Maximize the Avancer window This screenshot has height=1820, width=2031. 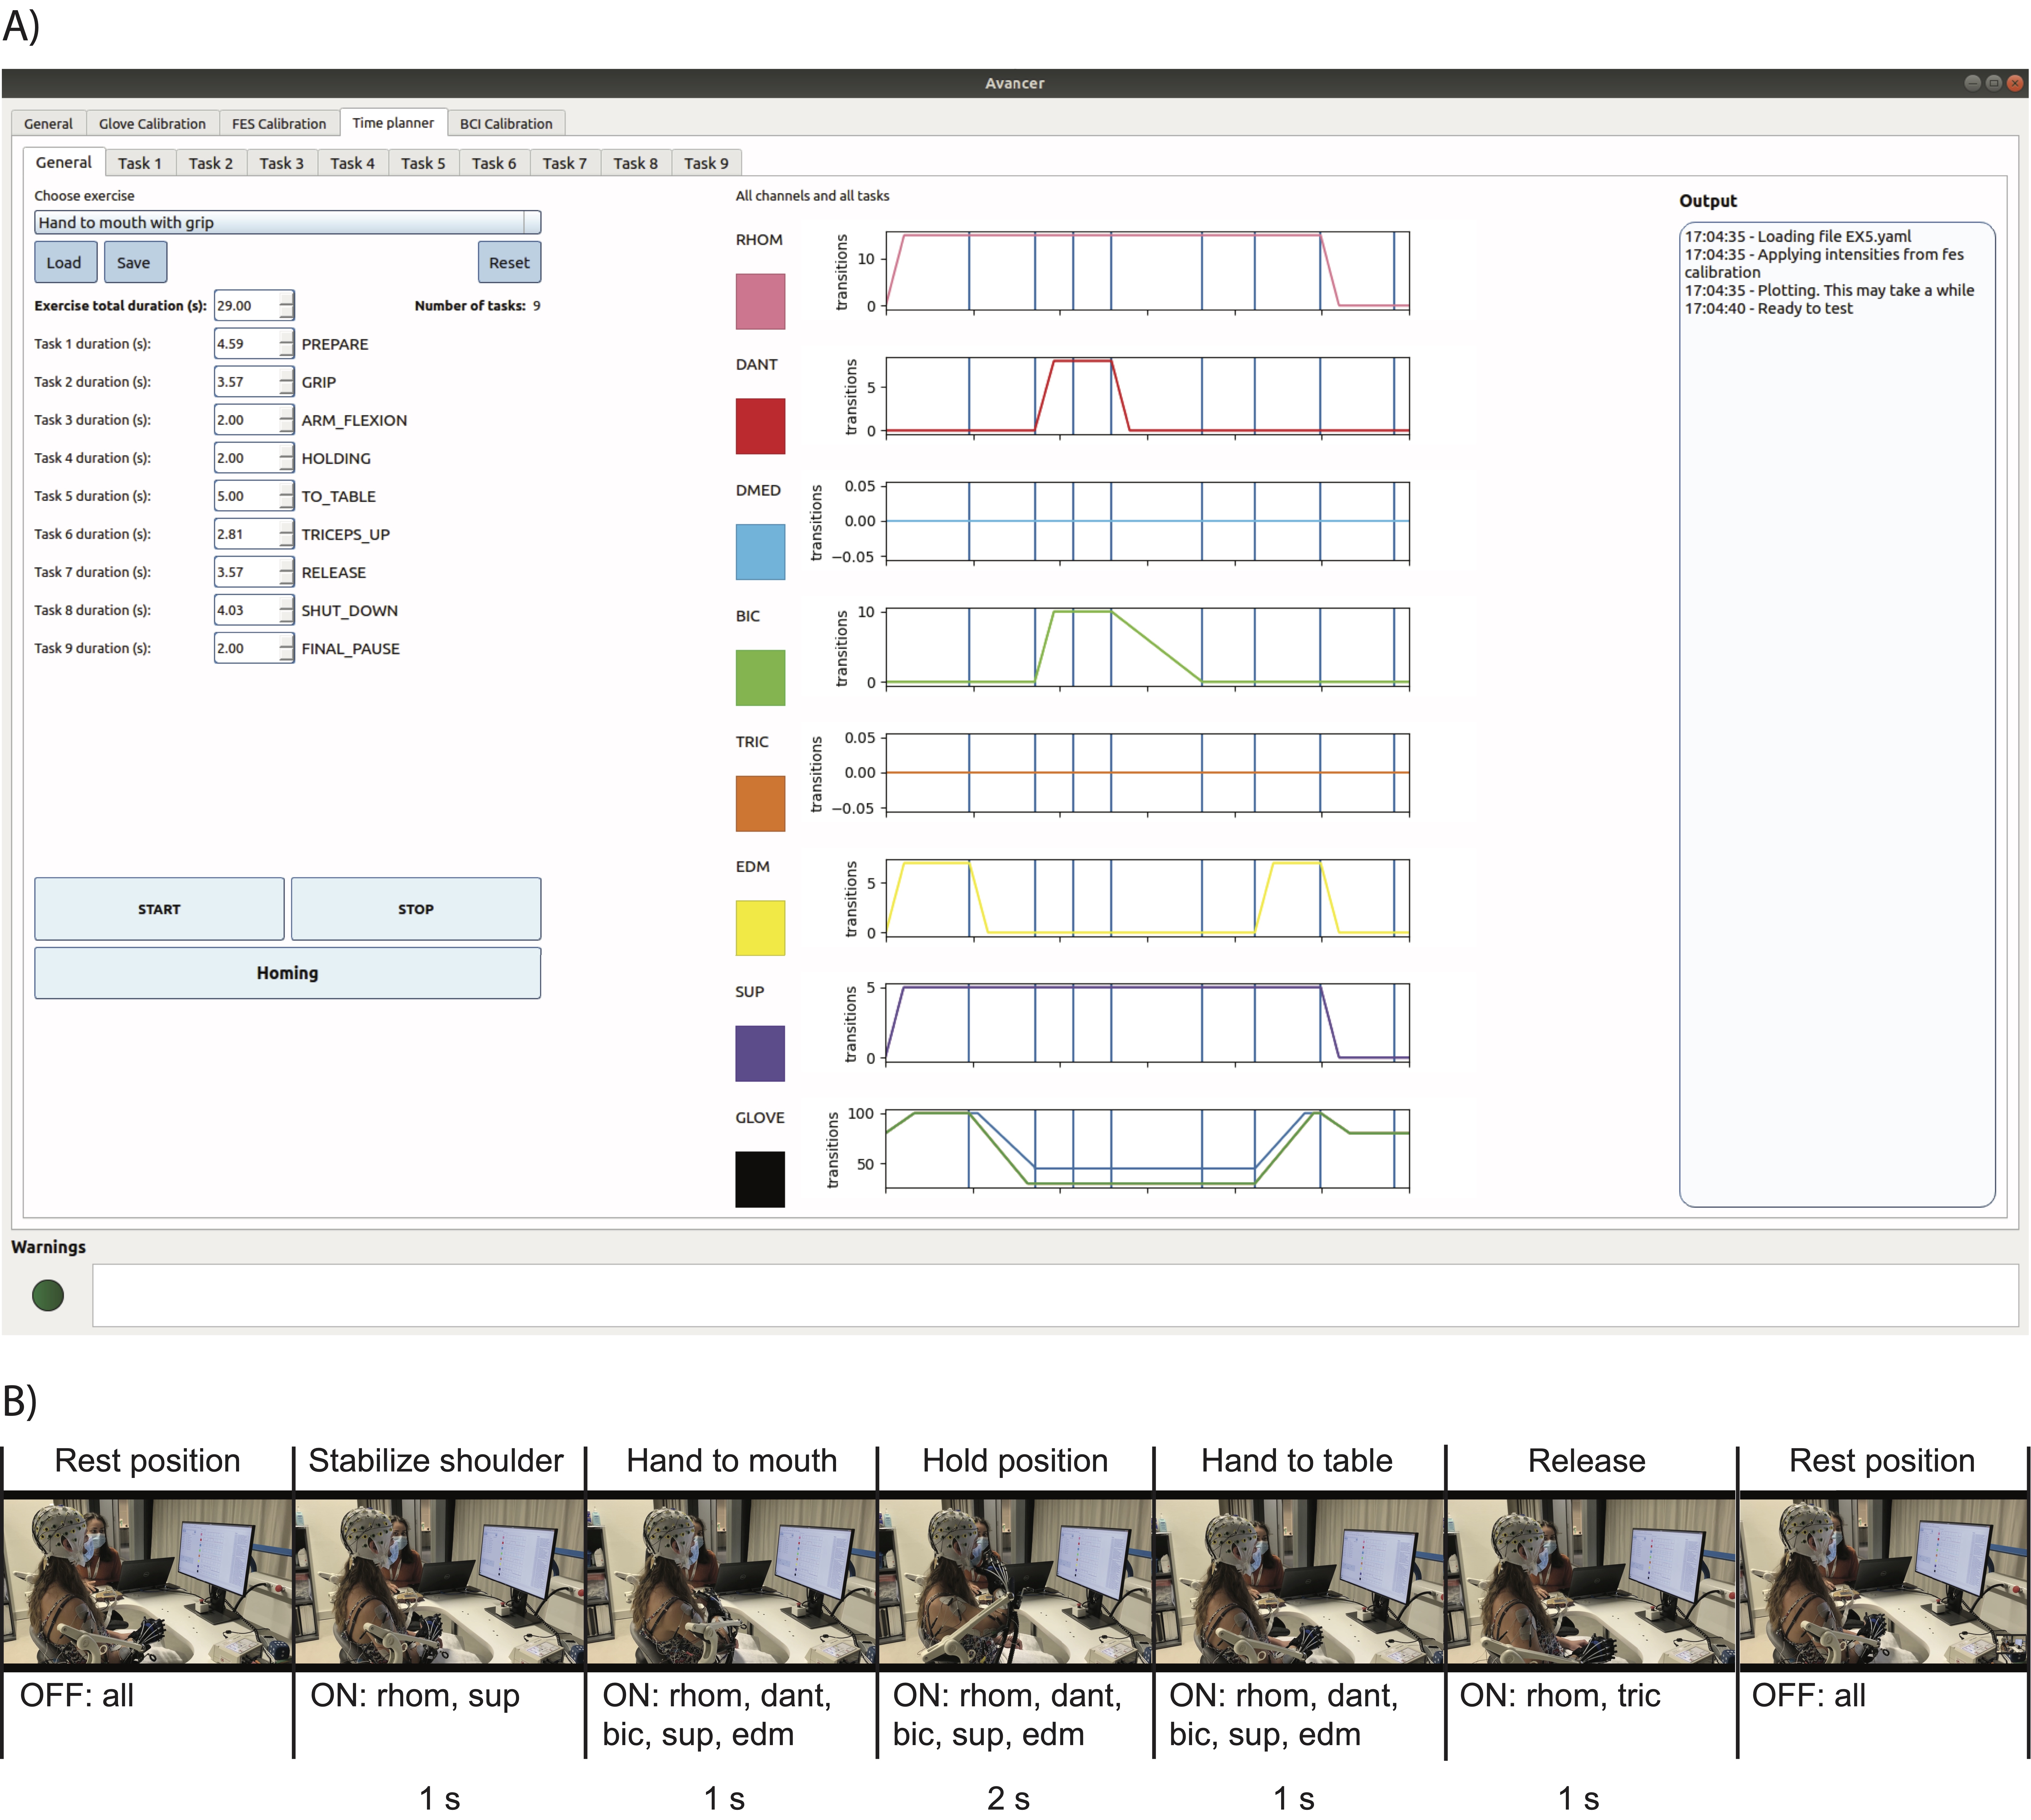tap(1994, 83)
